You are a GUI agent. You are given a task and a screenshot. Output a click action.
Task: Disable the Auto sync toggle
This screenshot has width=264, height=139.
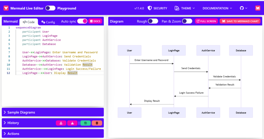(82, 21)
